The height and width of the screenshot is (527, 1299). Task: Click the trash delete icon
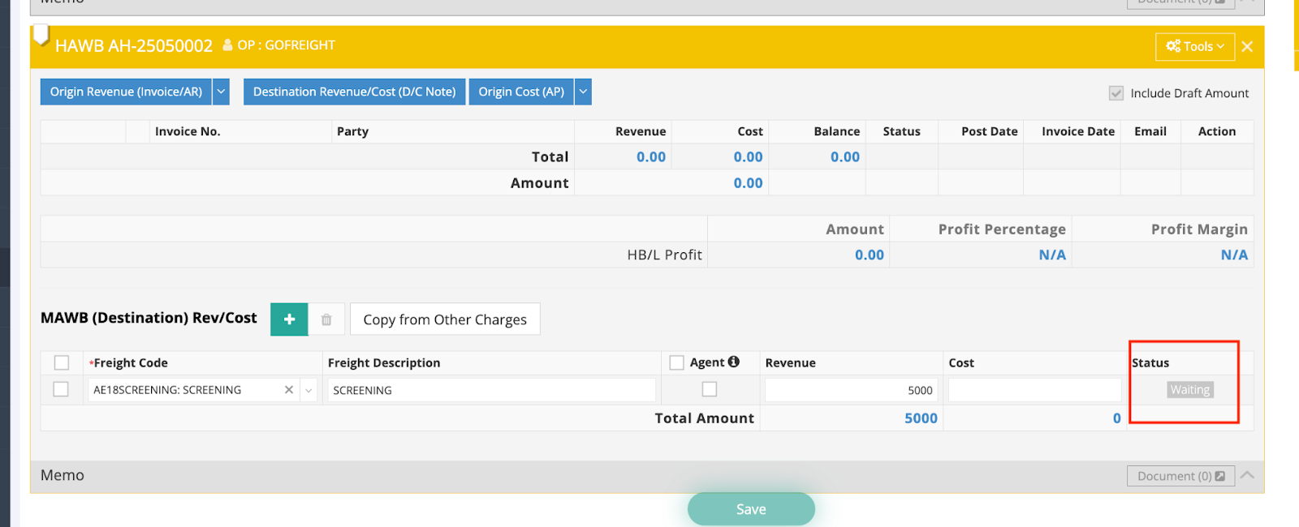pyautogui.click(x=326, y=319)
